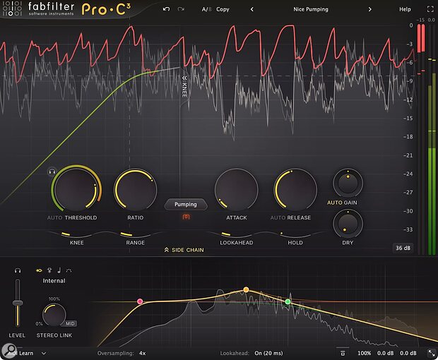Click the Threshold knob

pyautogui.click(x=76, y=189)
